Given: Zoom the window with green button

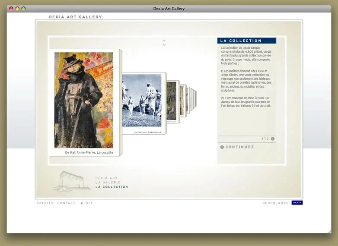Looking at the screenshot, I should [23, 9].
